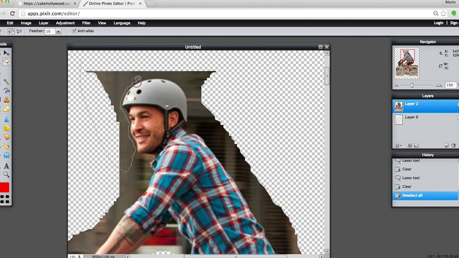Select the Pinch tool
Viewport: 459px width, 258px height.
[x=6, y=156]
